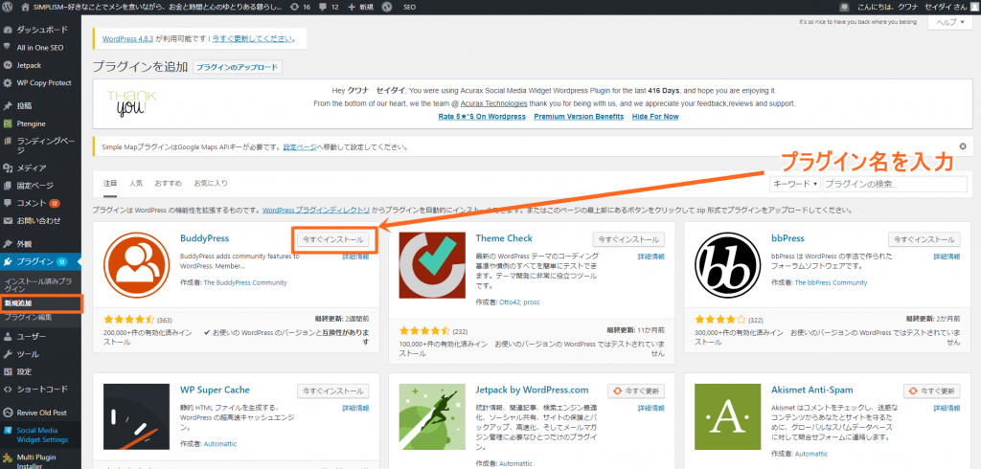Switch to the 注目 tab

[110, 183]
